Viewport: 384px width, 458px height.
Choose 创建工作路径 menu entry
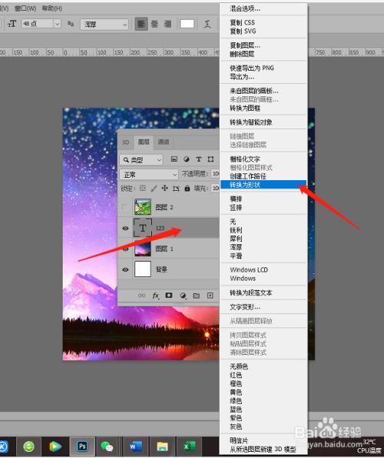[247, 176]
